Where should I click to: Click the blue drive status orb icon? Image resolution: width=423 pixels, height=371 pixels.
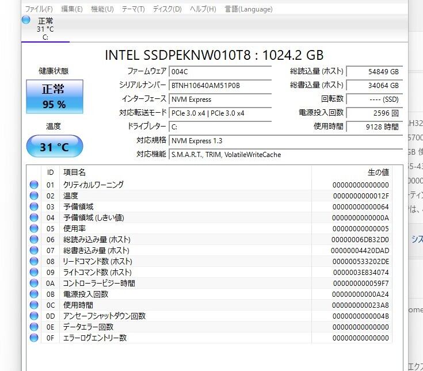coord(26,20)
